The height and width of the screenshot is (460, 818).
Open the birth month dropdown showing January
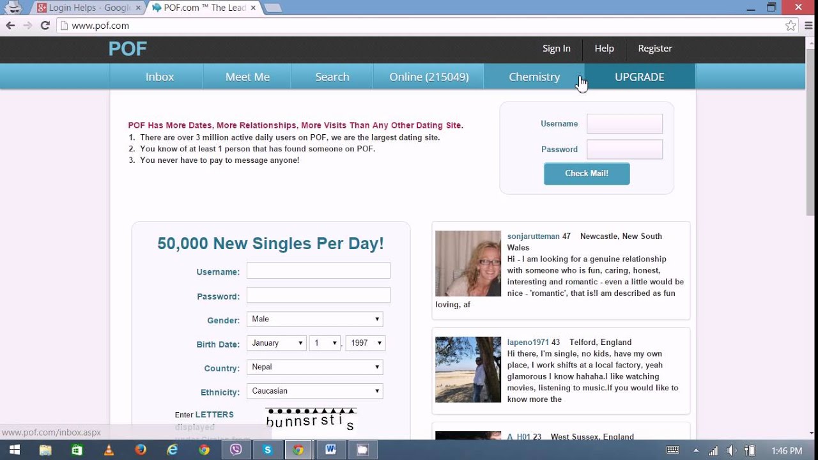pos(276,343)
